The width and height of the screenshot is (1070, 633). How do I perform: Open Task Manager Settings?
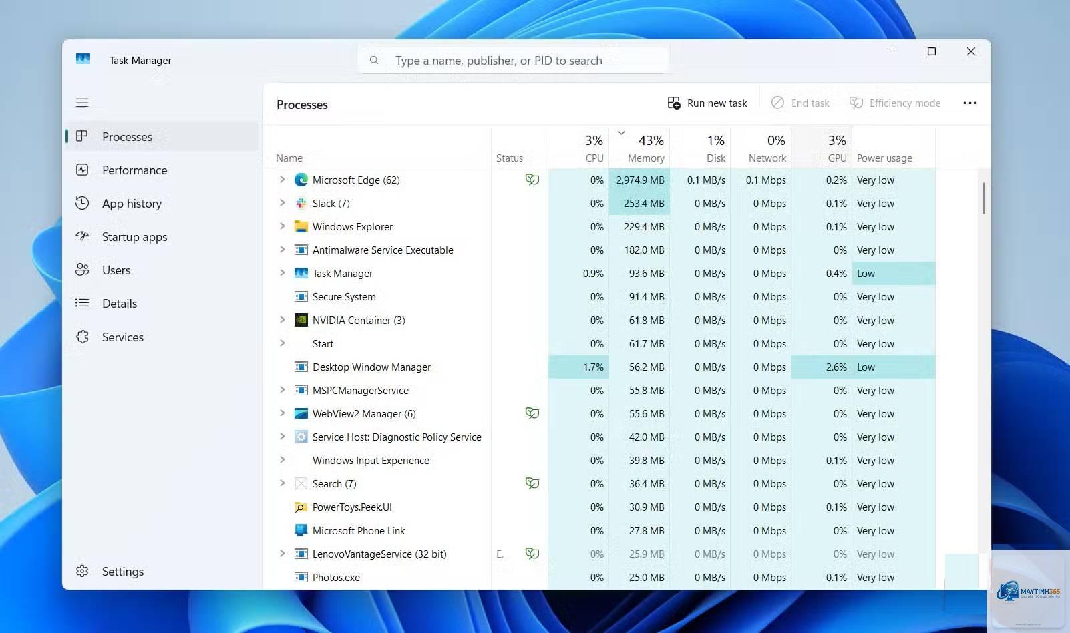point(162,571)
